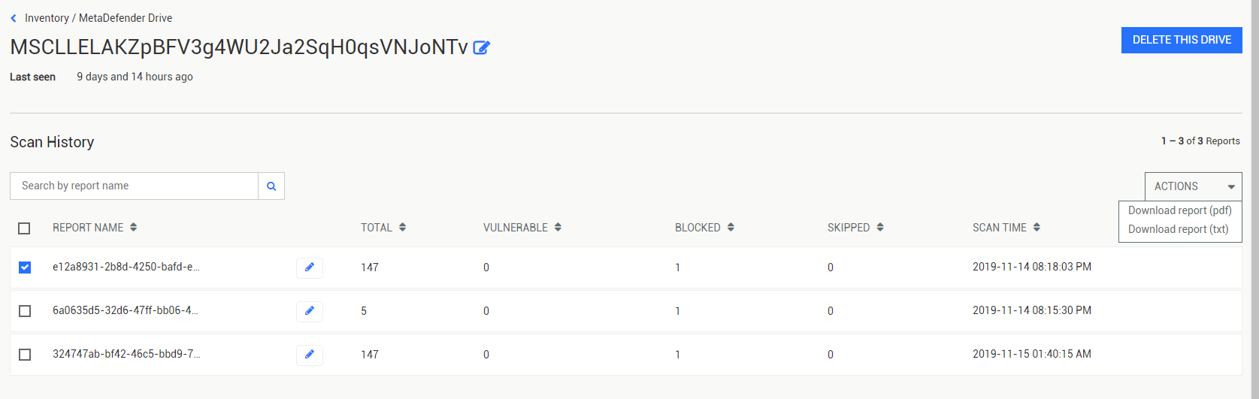
Task: Collapse the ACTIONS dropdown
Action: pyautogui.click(x=1194, y=186)
